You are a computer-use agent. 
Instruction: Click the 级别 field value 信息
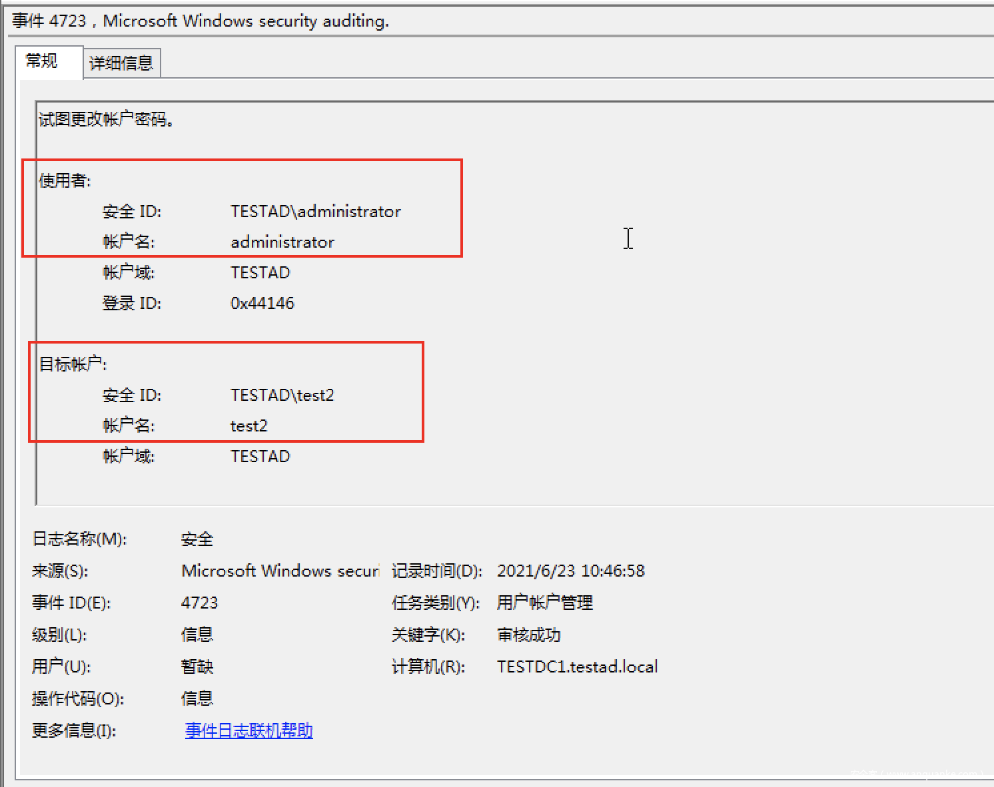point(197,635)
